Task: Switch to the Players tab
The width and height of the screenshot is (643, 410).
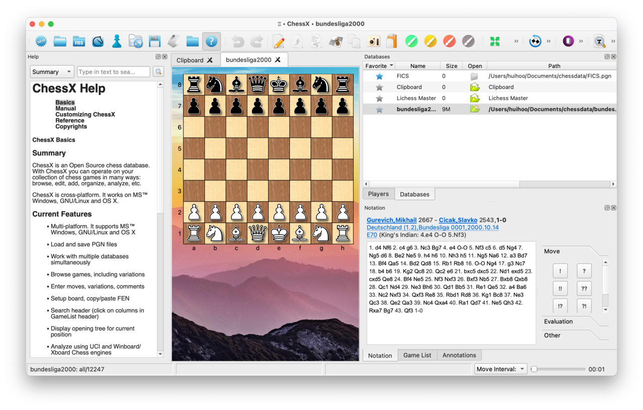Action: [378, 193]
